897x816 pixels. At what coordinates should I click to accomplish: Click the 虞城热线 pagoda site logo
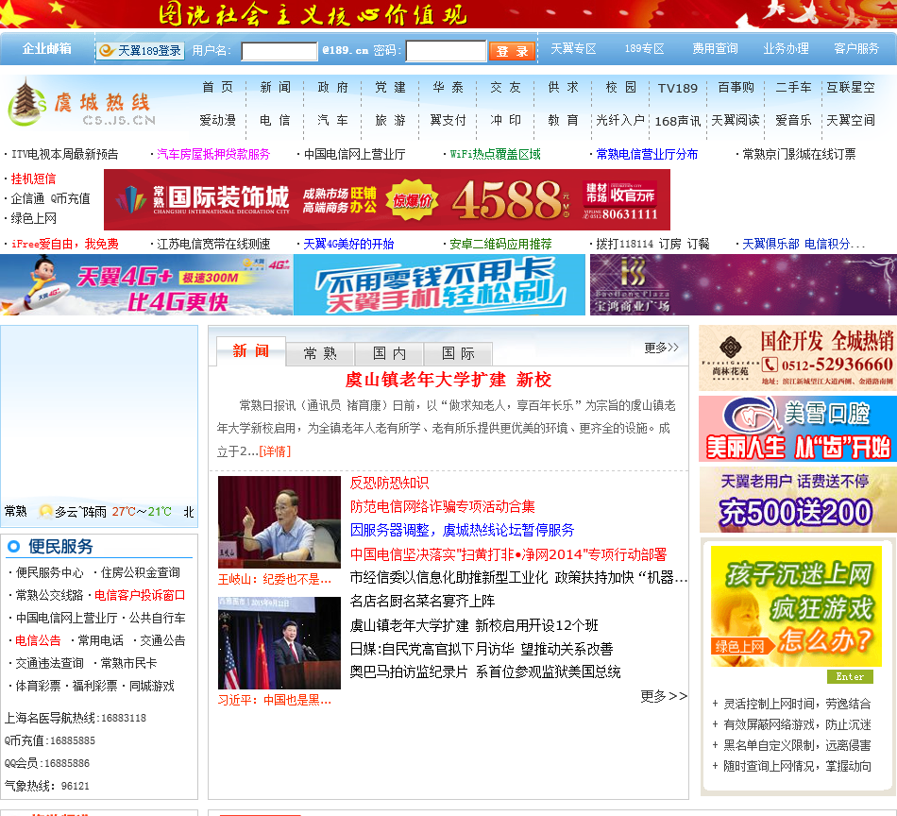82,104
